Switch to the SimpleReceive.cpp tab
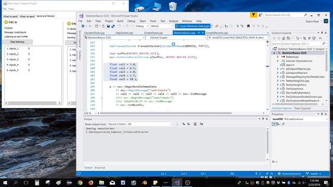Viewport: 333px width, 187px height. 217,33
